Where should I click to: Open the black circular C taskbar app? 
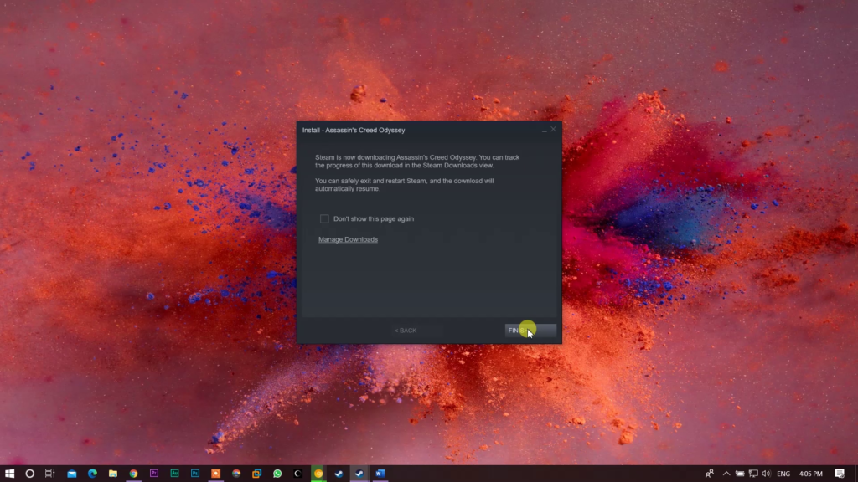[297, 474]
